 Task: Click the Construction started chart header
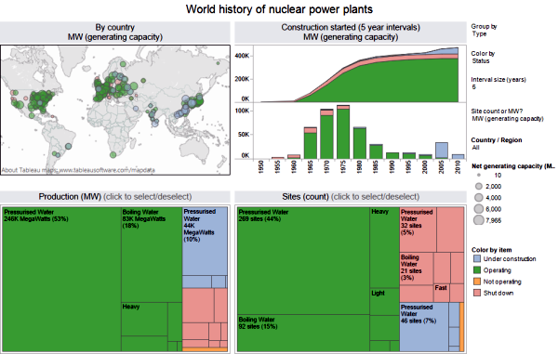pyautogui.click(x=351, y=33)
